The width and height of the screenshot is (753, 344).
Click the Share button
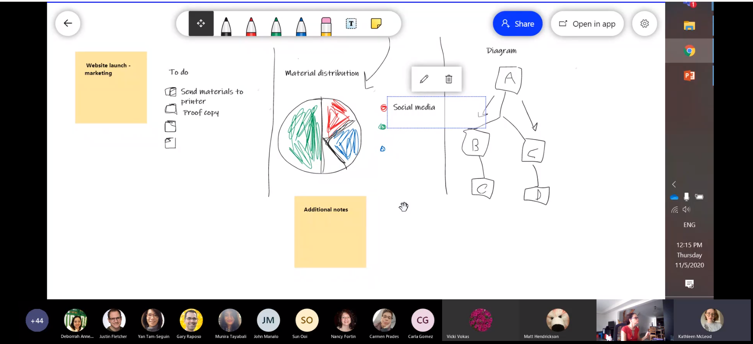pyautogui.click(x=517, y=24)
